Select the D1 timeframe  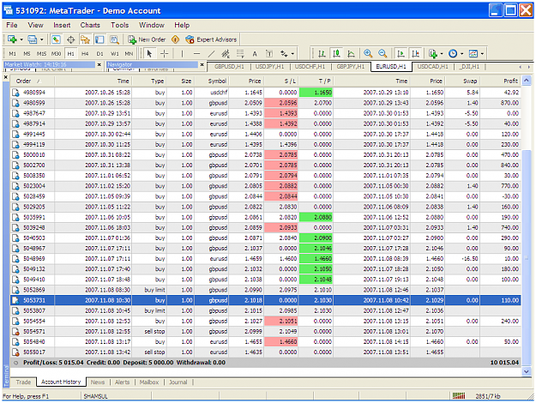[x=99, y=54]
